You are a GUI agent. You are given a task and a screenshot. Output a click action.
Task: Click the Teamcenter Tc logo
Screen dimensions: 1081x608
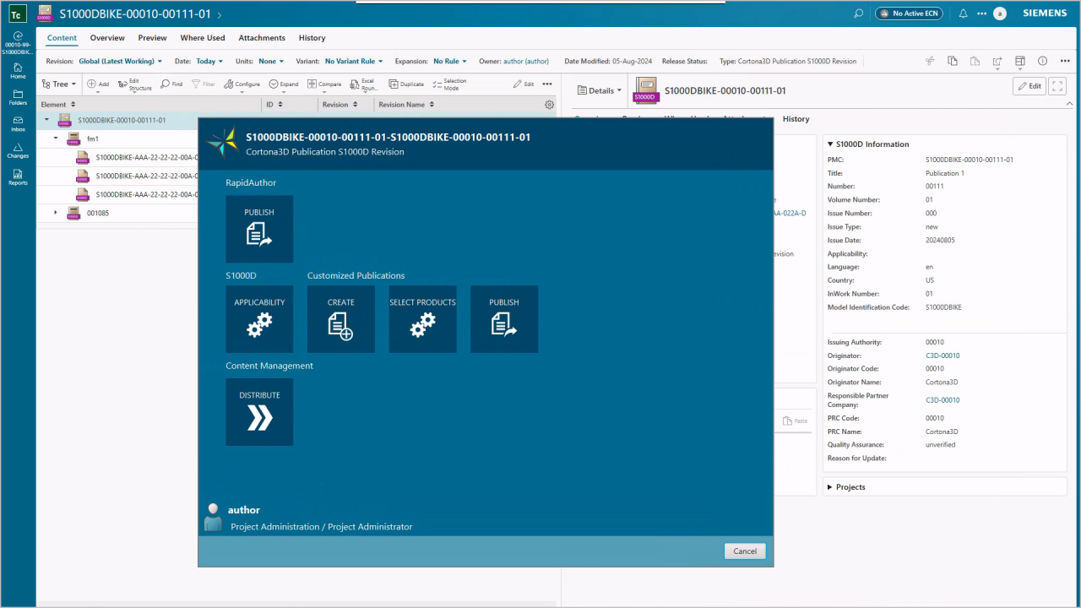[x=18, y=14]
